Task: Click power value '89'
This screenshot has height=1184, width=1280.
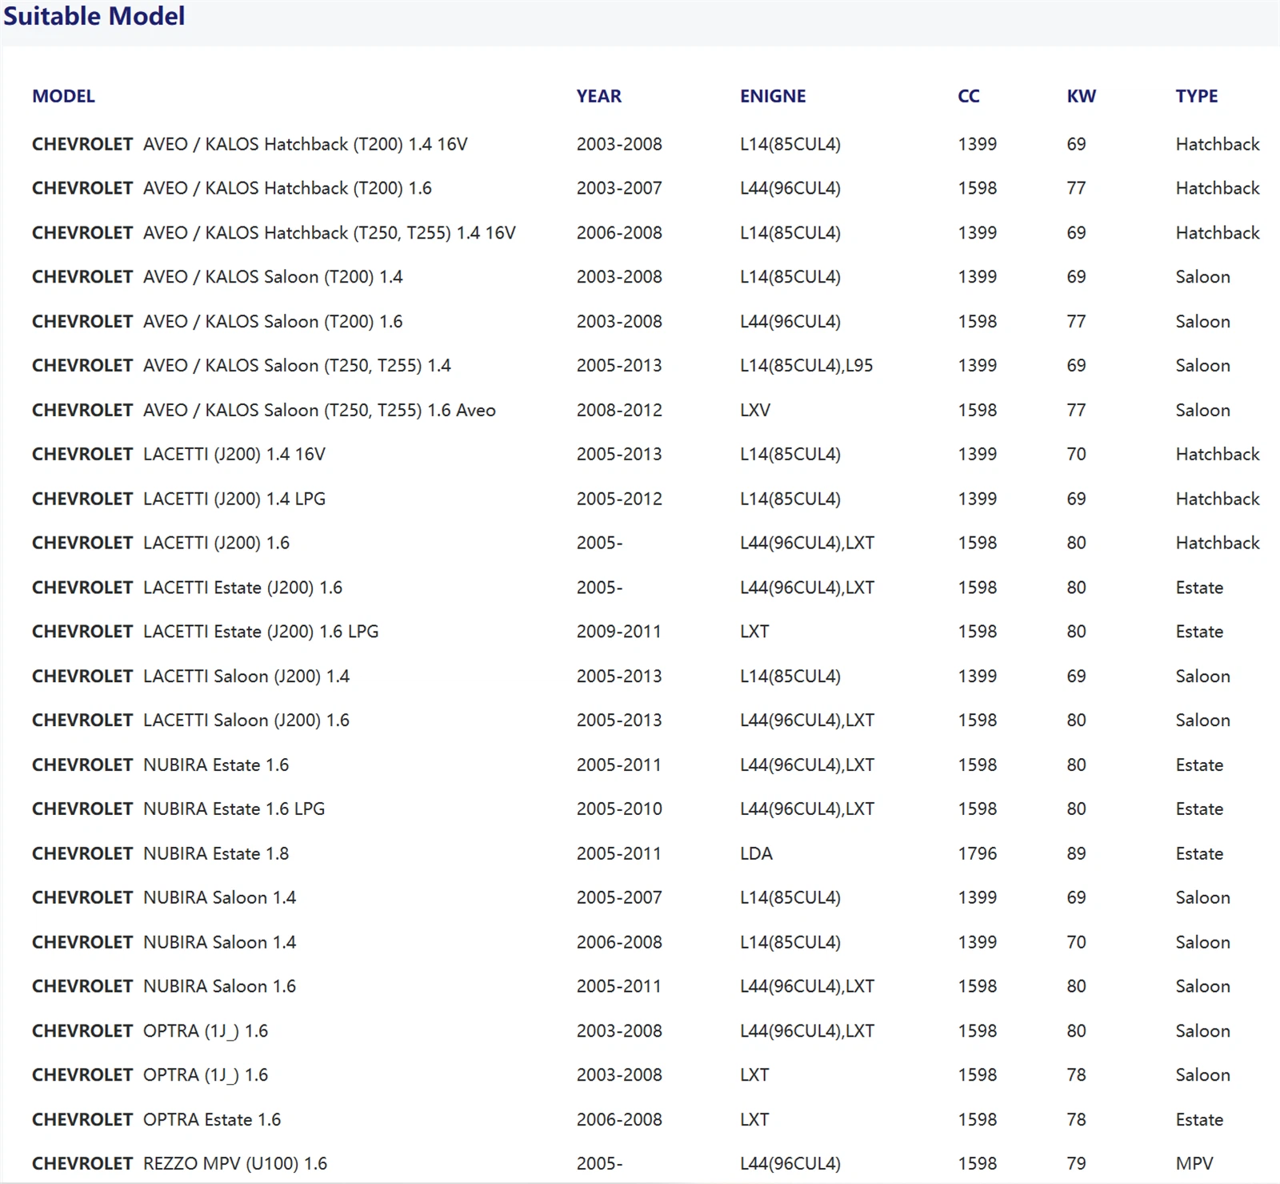Action: click(1077, 854)
